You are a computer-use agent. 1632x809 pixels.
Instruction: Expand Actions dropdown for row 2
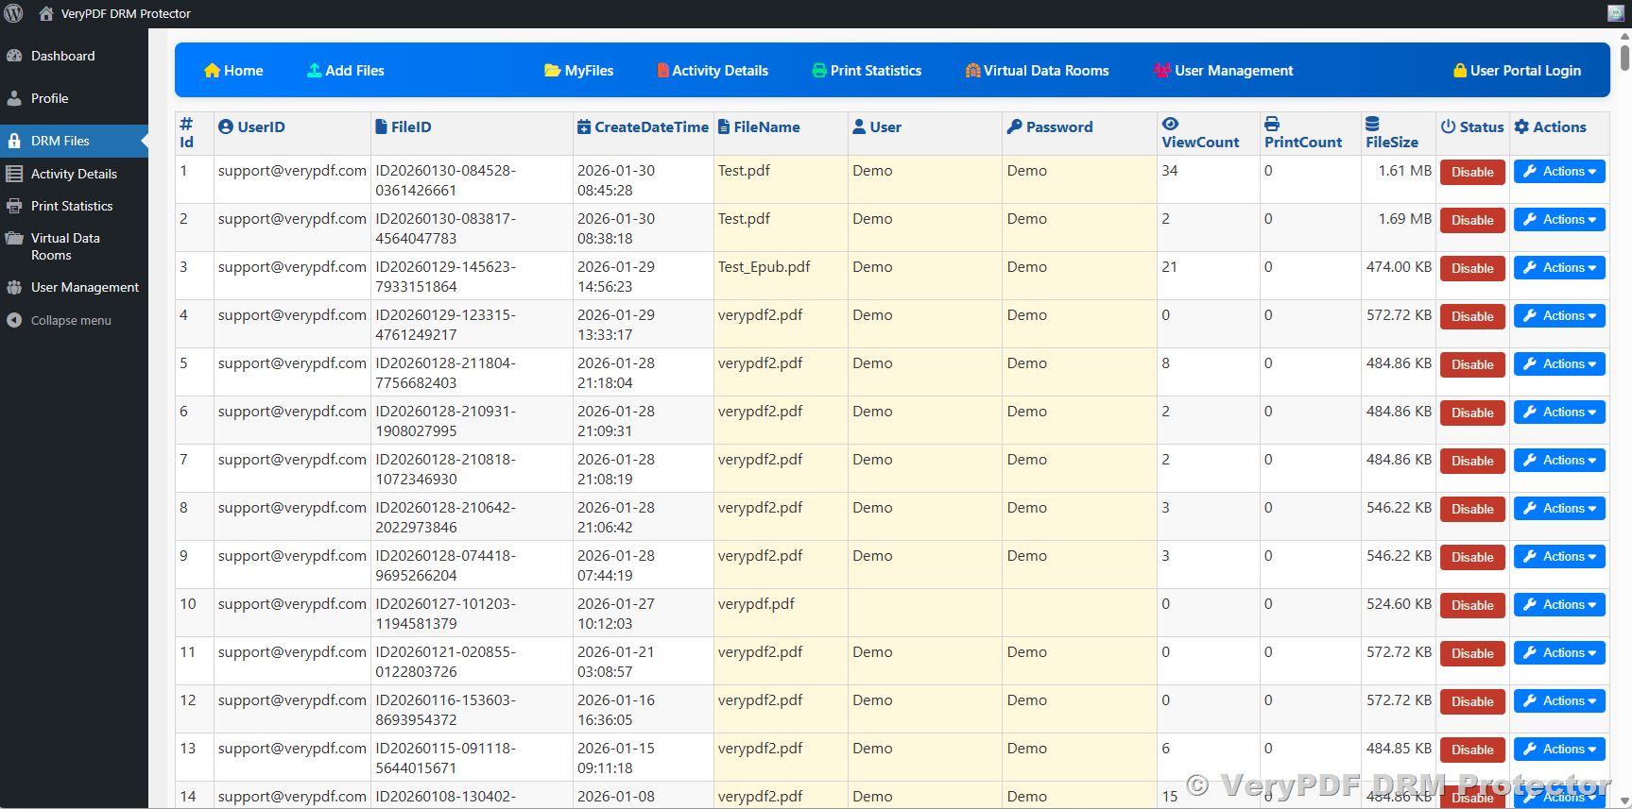pos(1559,220)
